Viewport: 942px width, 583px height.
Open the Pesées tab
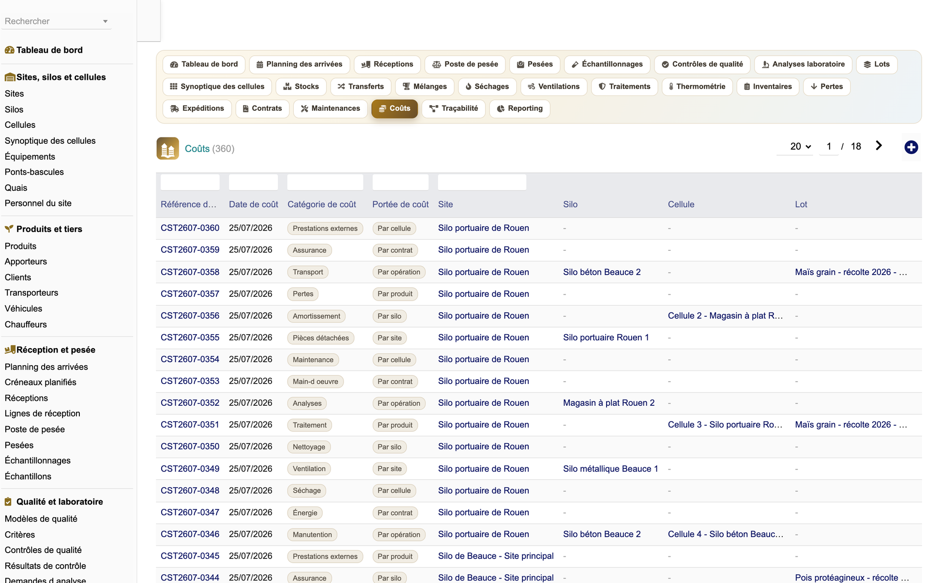[534, 64]
